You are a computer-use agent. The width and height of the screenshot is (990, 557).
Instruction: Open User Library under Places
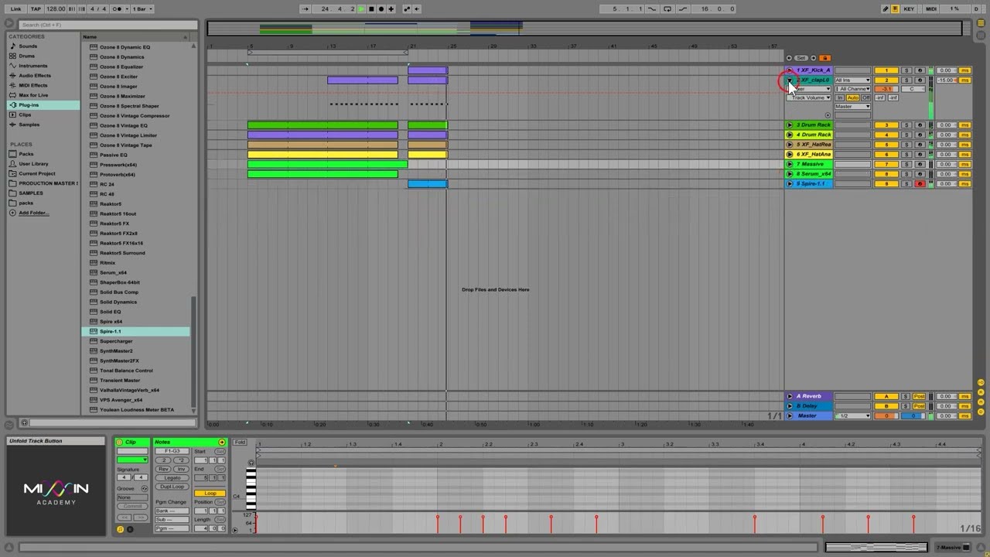pyautogui.click(x=33, y=164)
